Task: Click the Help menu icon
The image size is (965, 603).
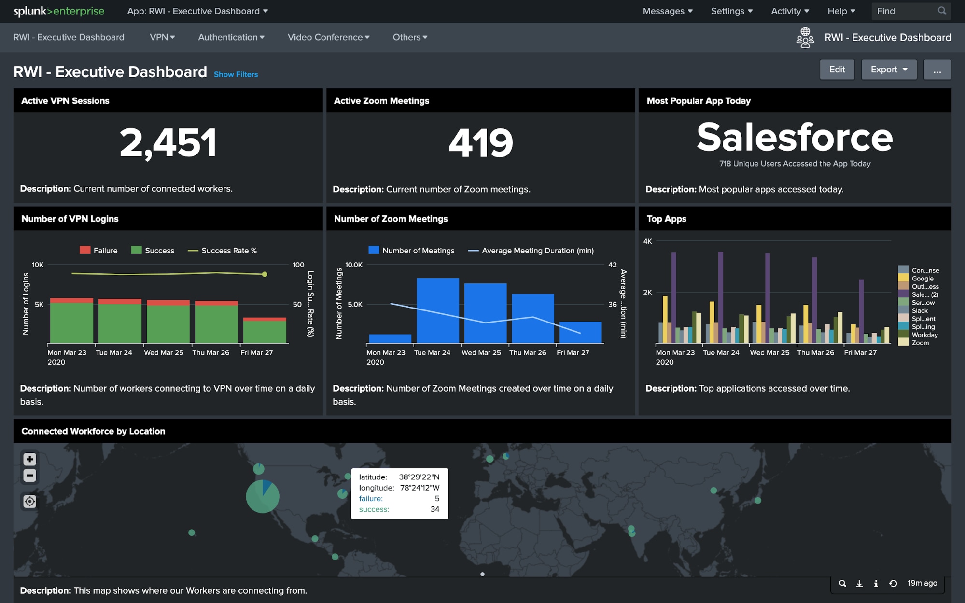Action: coord(840,11)
